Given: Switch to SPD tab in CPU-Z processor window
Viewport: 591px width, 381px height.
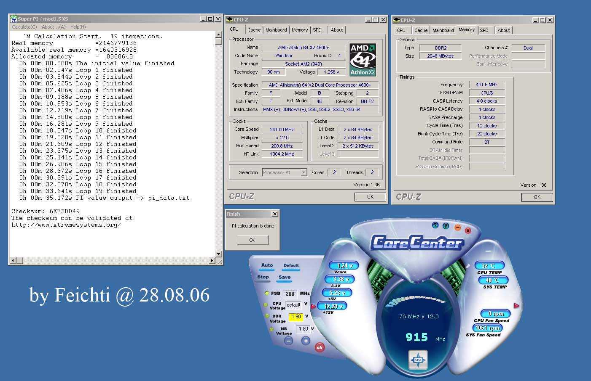Looking at the screenshot, I should coord(317,30).
